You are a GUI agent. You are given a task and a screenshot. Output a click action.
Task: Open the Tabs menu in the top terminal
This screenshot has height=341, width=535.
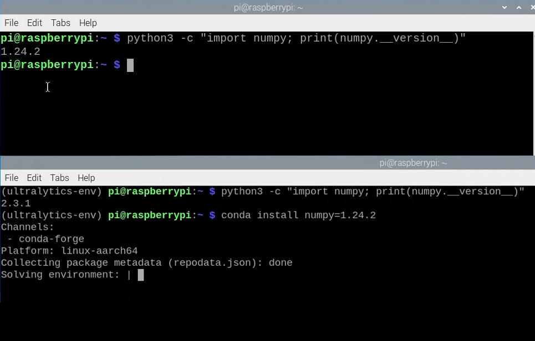(60, 23)
